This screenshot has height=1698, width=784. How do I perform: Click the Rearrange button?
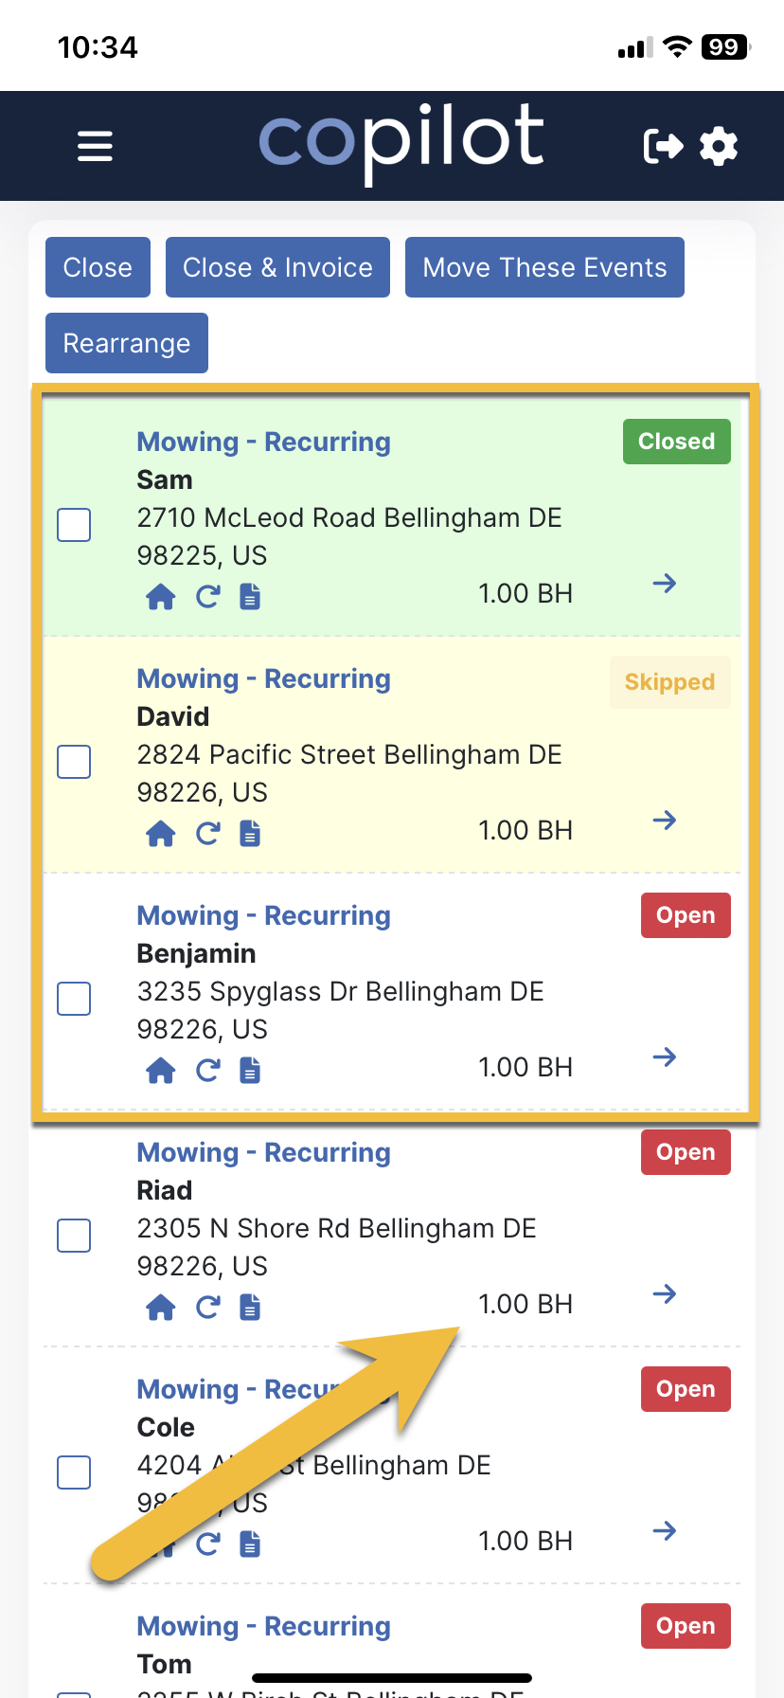point(127,343)
